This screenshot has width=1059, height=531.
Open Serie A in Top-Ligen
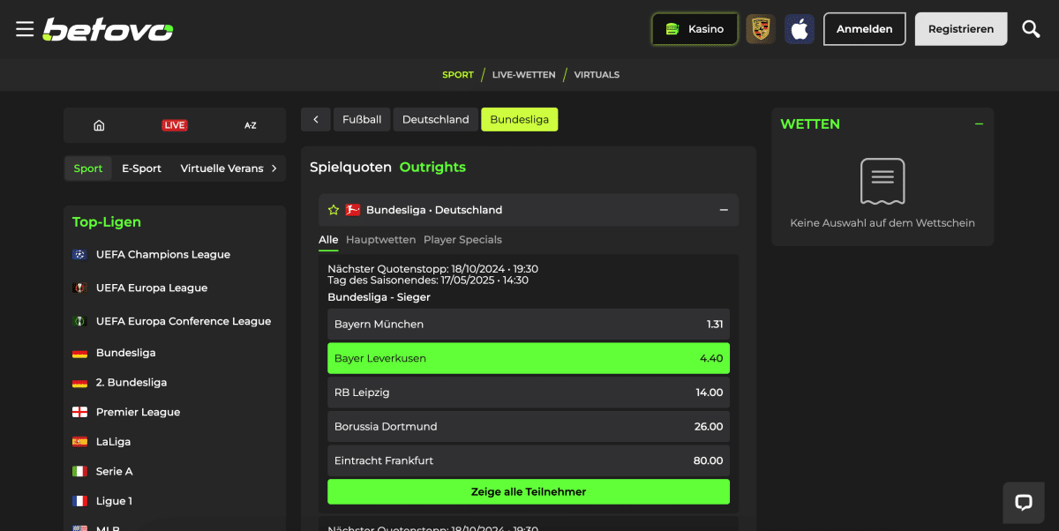[114, 472]
